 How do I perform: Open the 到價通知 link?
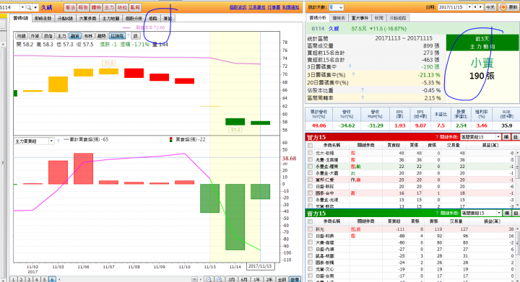coord(290,7)
